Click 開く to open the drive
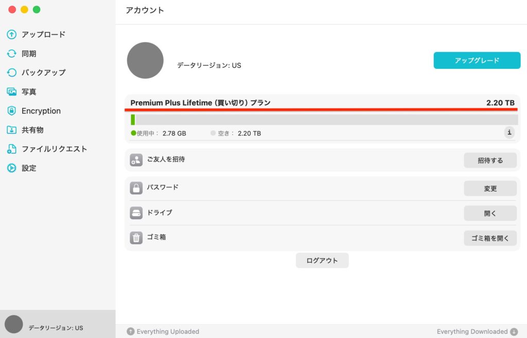 (490, 213)
